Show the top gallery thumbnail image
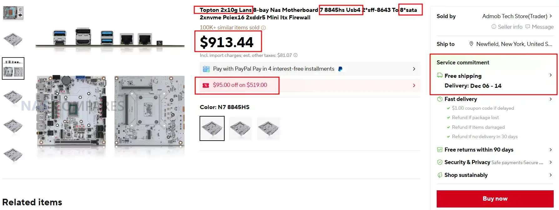This screenshot has width=559, height=210. (x=13, y=13)
